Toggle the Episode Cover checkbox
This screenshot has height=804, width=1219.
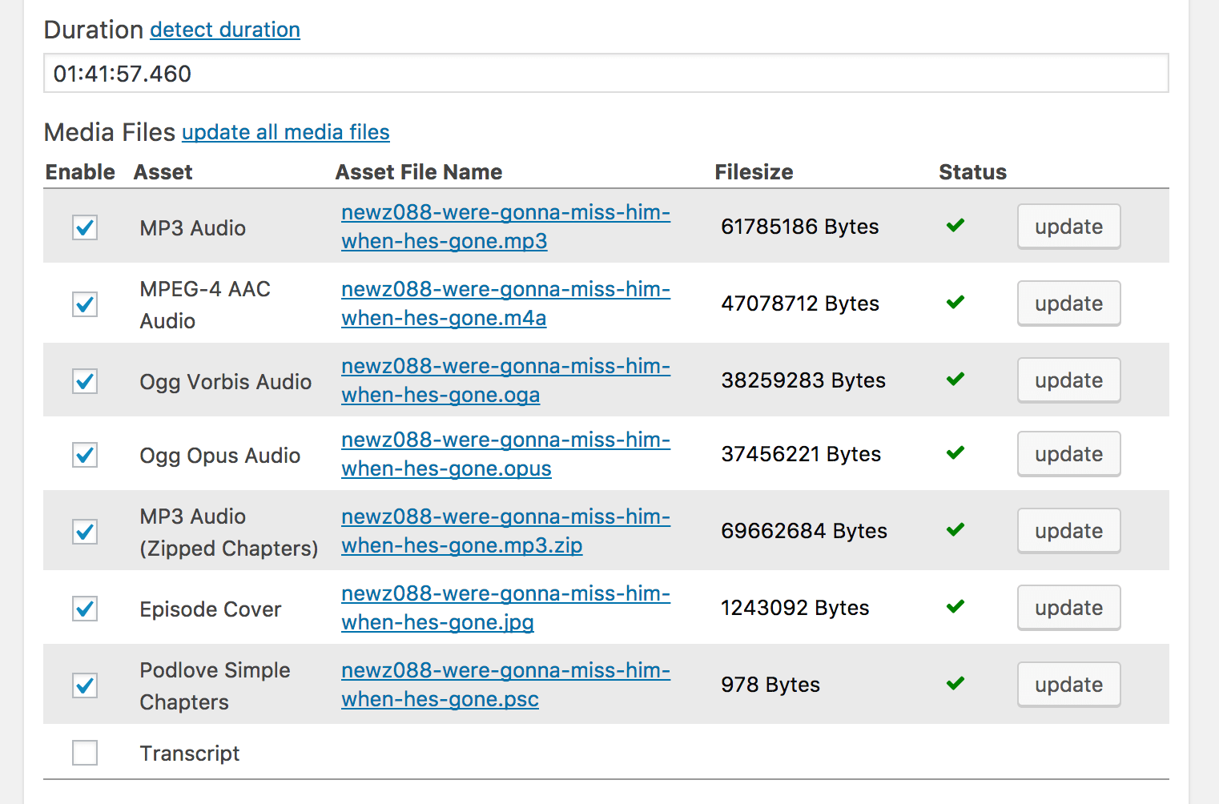tap(85, 609)
